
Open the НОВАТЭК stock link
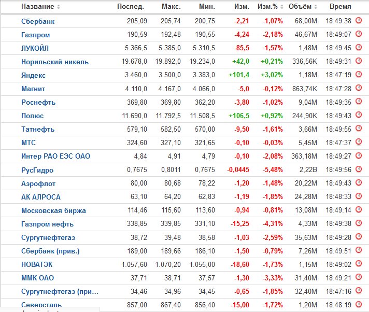pos(37,264)
